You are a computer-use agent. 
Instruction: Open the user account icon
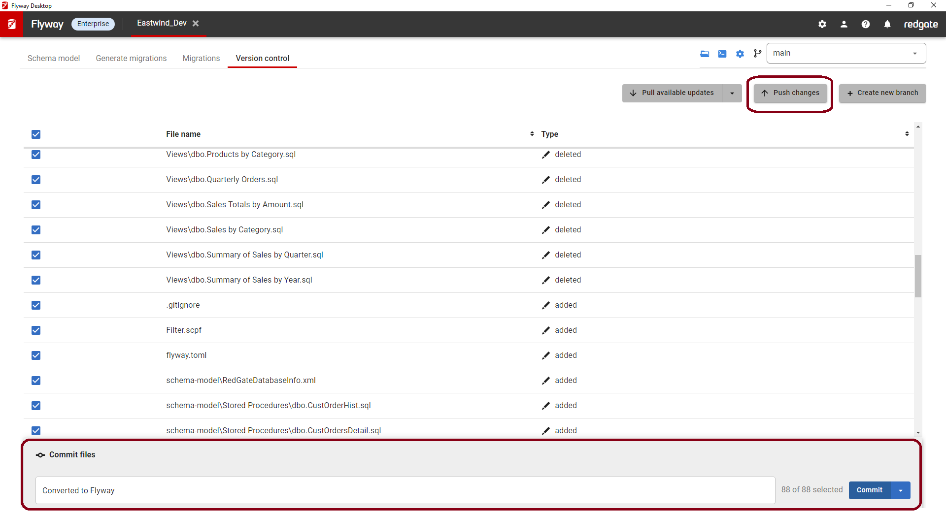pyautogui.click(x=844, y=24)
